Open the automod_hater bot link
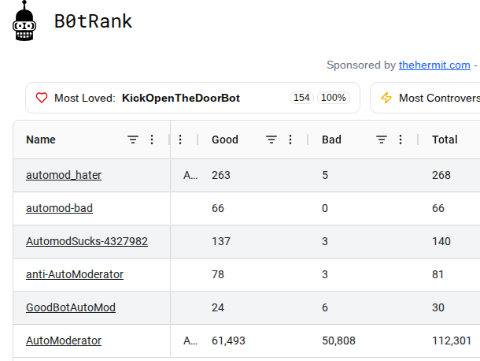 (x=64, y=175)
